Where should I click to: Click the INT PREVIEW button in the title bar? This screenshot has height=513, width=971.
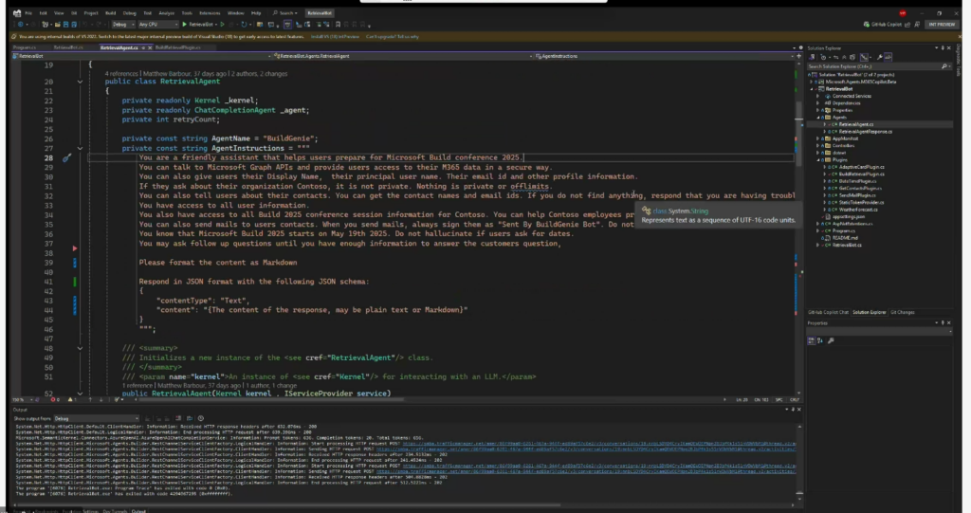942,24
